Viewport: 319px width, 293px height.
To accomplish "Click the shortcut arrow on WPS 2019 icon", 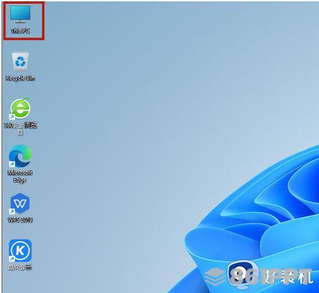I will [11, 211].
